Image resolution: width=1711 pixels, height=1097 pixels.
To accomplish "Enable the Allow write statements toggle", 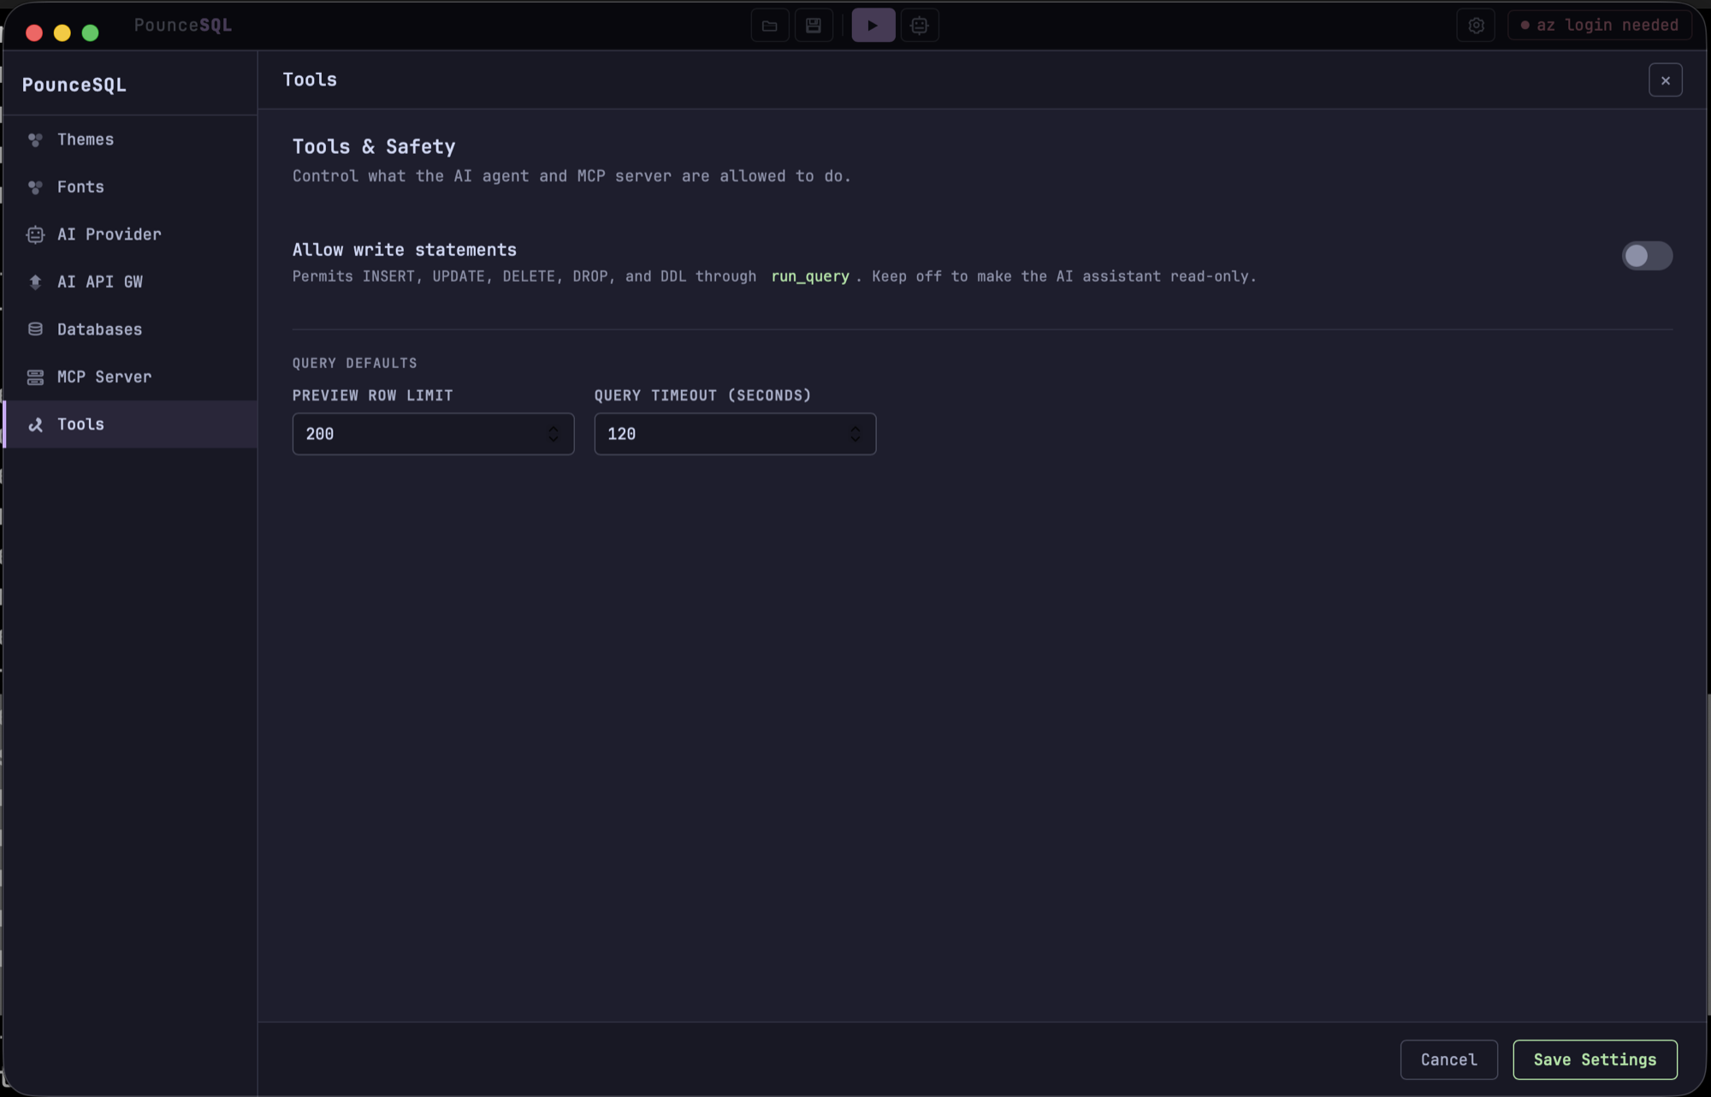I will (x=1647, y=256).
